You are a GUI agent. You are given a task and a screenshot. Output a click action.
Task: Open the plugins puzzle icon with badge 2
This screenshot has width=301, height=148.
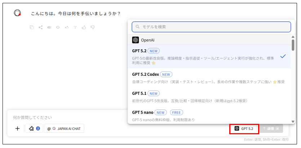[34, 129]
